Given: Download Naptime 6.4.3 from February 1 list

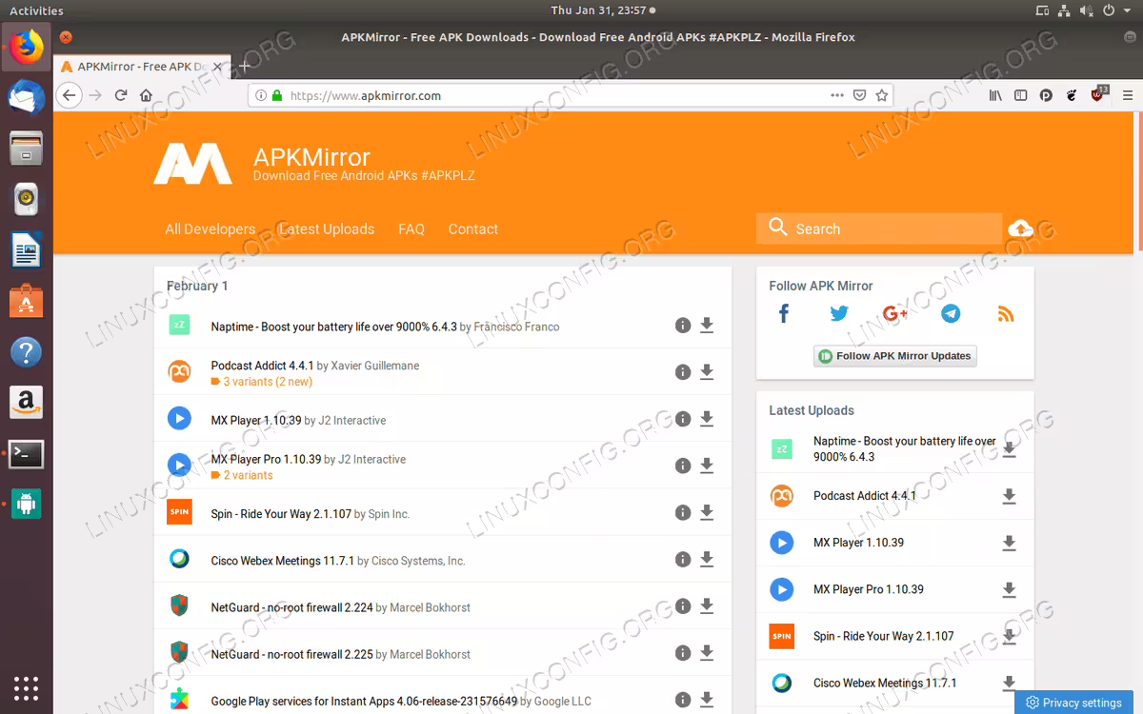Looking at the screenshot, I should 707,326.
